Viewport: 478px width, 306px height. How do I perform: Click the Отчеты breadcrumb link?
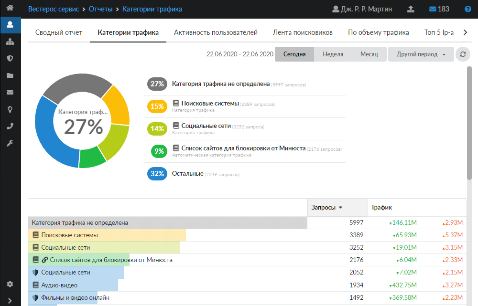[x=100, y=9]
